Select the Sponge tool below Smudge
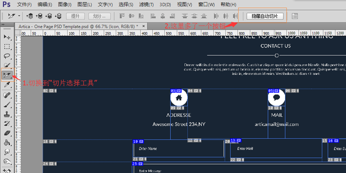 pos(7,161)
